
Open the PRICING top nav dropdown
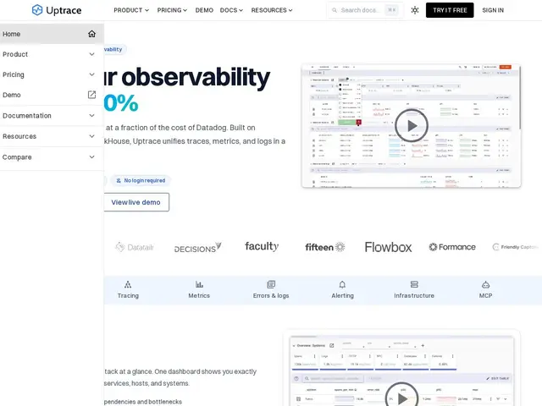[172, 10]
